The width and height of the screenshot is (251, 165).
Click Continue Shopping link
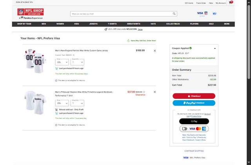coord(194,151)
